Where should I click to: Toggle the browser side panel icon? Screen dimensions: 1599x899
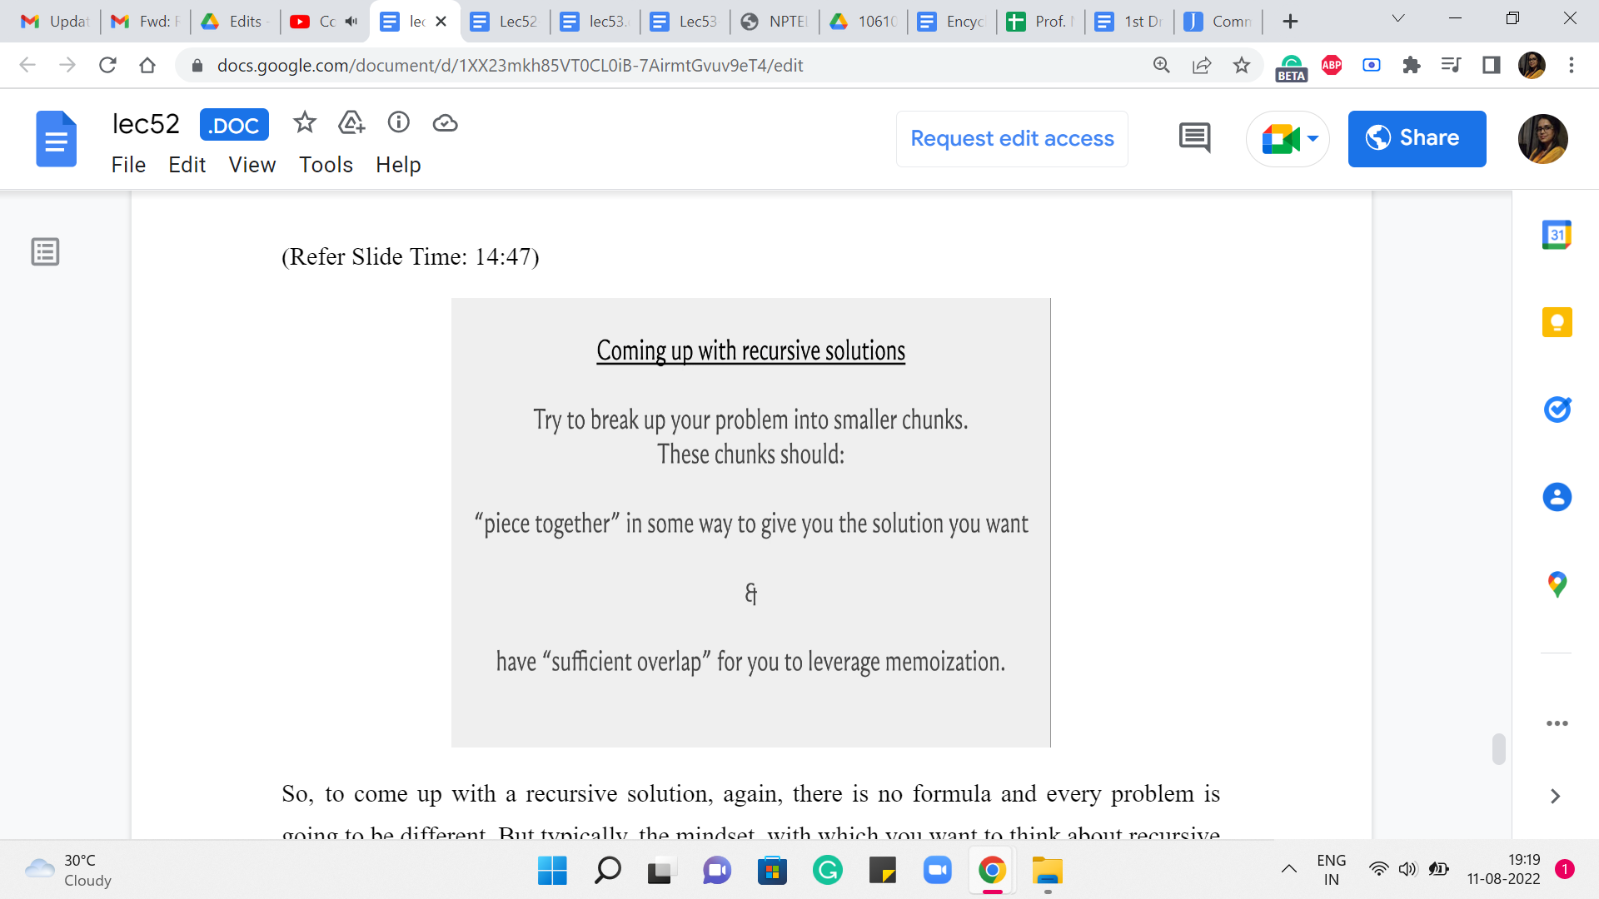tap(1491, 65)
